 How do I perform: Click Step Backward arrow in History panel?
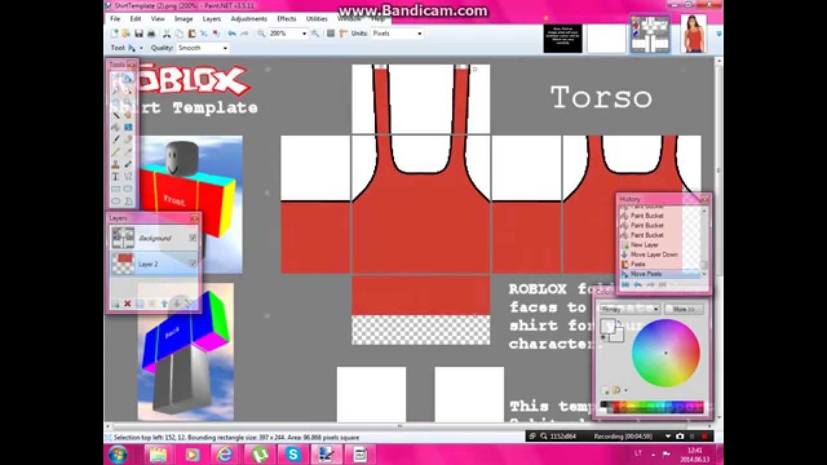[638, 284]
